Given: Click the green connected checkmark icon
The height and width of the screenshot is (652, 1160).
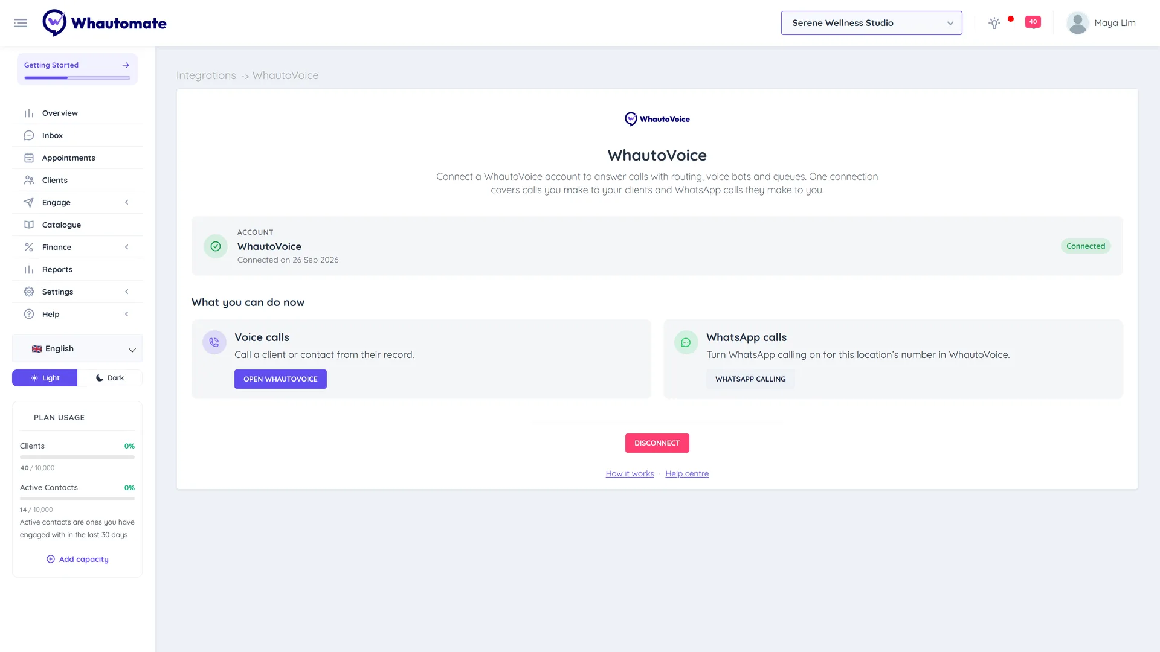Looking at the screenshot, I should click(216, 246).
